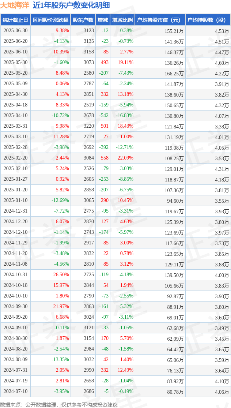
Task: Click the 增减比例 column header
Action: tap(122, 20)
